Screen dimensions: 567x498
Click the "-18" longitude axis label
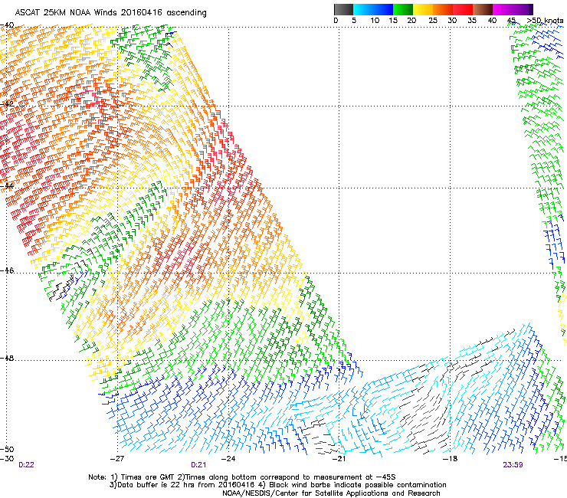pyautogui.click(x=451, y=459)
